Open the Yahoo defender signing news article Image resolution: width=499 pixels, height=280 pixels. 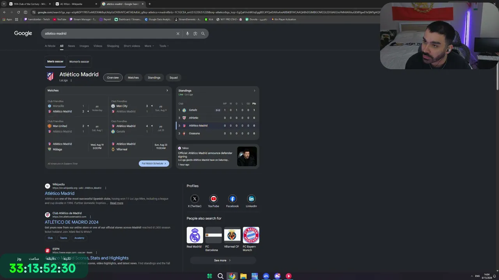pyautogui.click(x=218, y=156)
